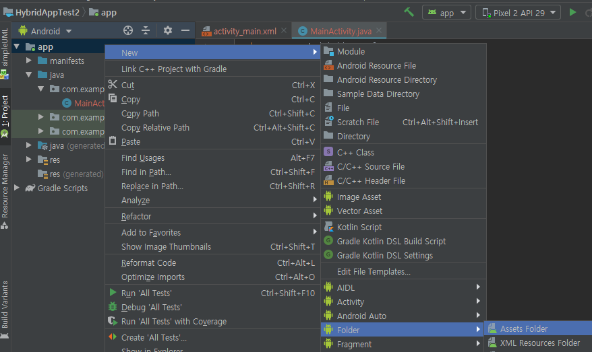This screenshot has height=352, width=592.
Task: Close the activity_main.xml tab
Action: (284, 30)
